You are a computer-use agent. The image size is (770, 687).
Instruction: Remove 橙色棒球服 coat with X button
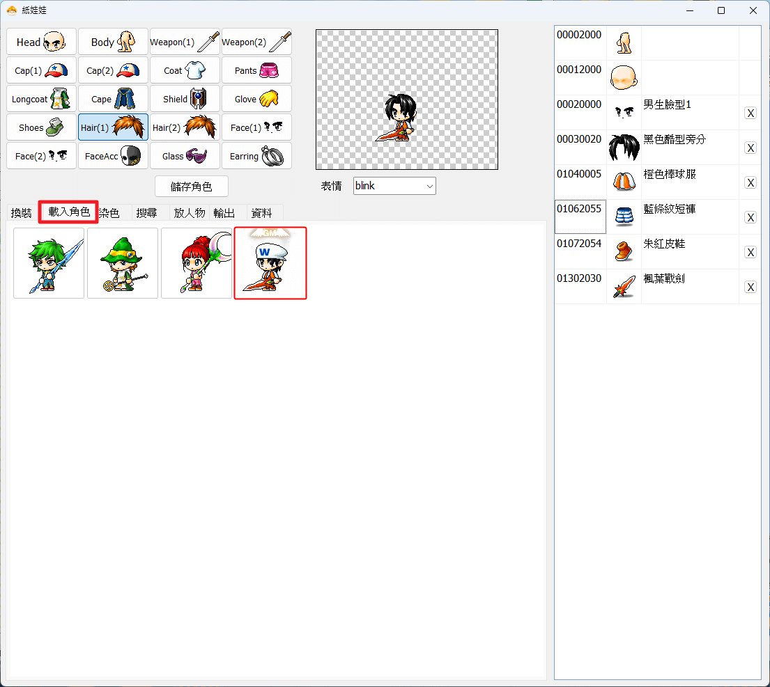(750, 183)
